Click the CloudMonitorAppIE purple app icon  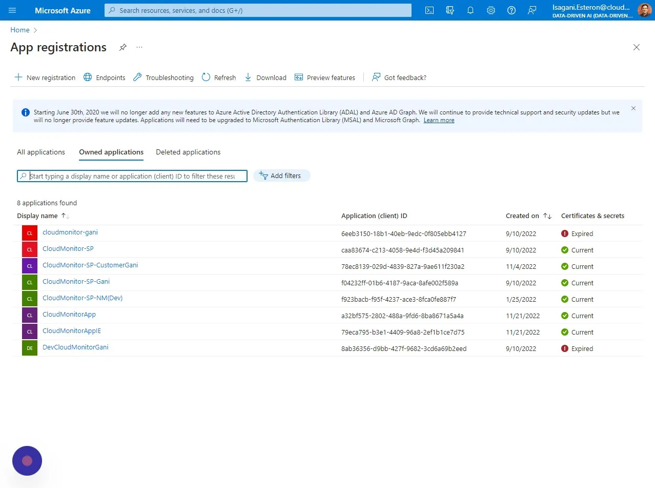[x=30, y=331]
